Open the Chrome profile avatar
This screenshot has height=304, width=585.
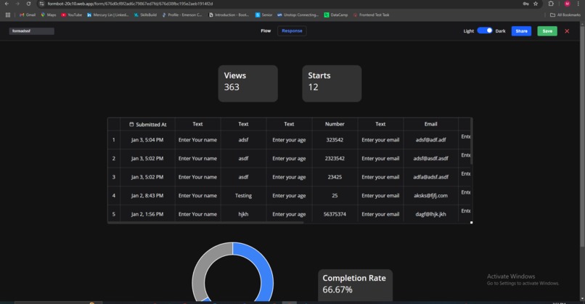567,4
